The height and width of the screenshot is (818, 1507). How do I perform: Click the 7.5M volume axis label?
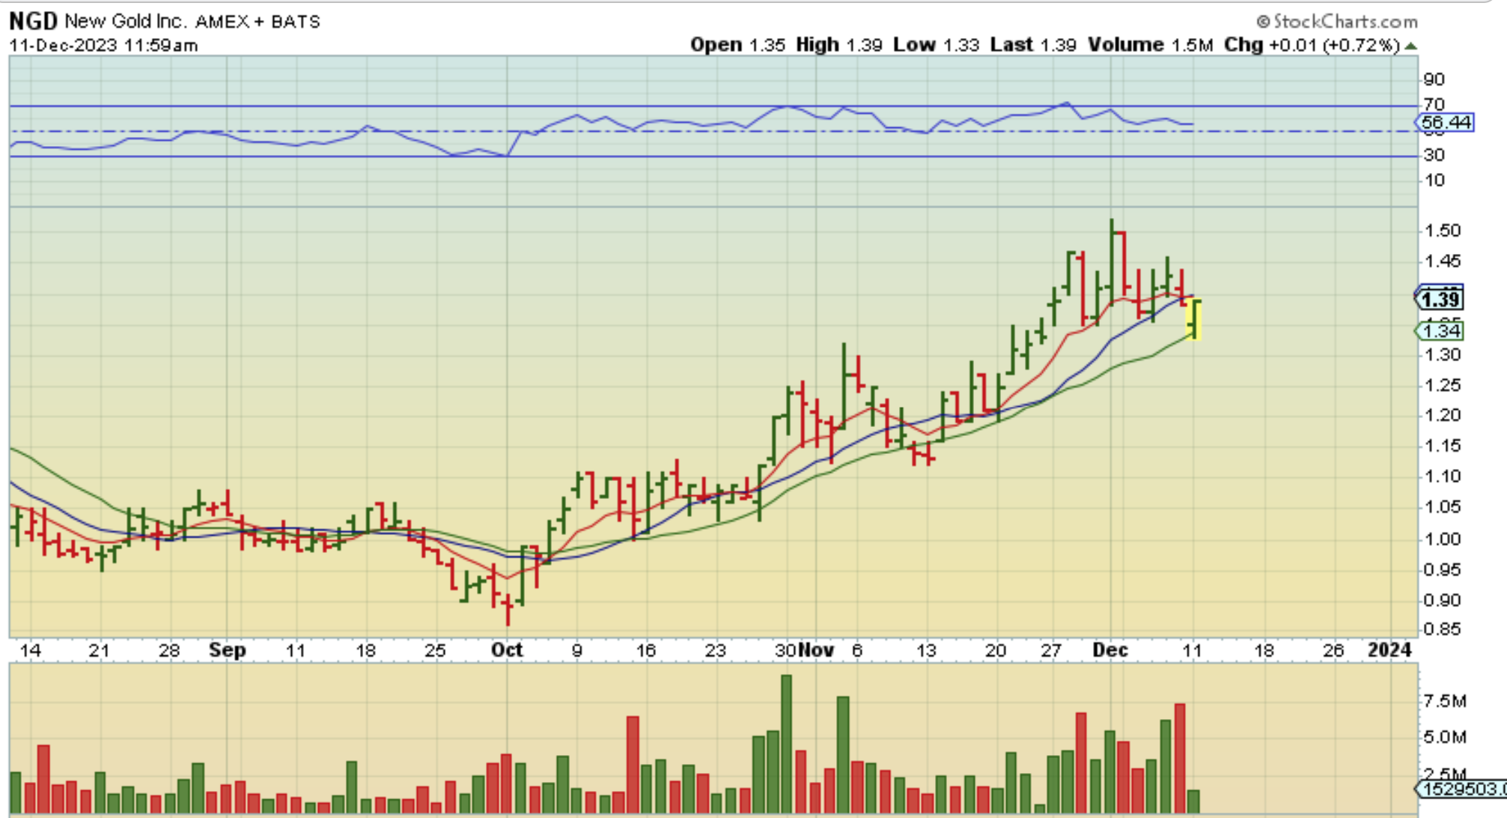tap(1444, 701)
